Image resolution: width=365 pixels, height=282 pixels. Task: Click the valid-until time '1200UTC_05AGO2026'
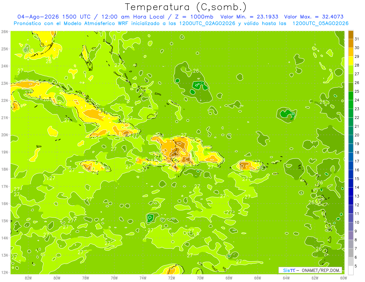click(x=320, y=23)
